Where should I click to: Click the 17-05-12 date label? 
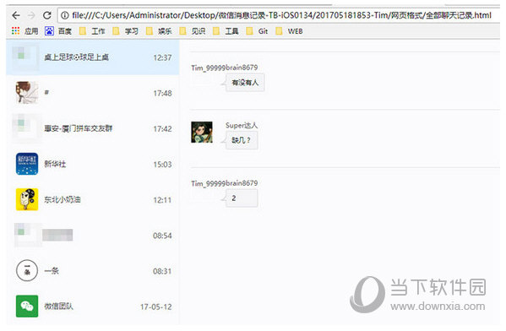[x=156, y=307]
